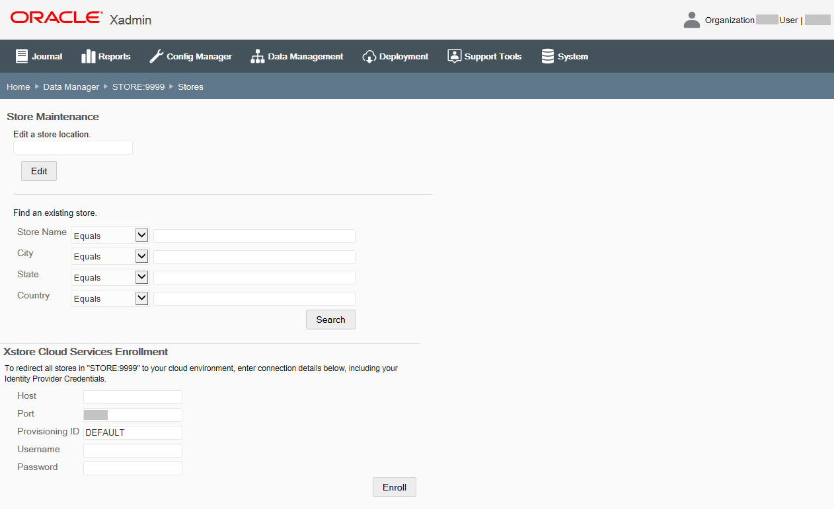Click inside the Provisioning ID field
Image resolution: width=834 pixels, height=509 pixels.
tap(132, 432)
